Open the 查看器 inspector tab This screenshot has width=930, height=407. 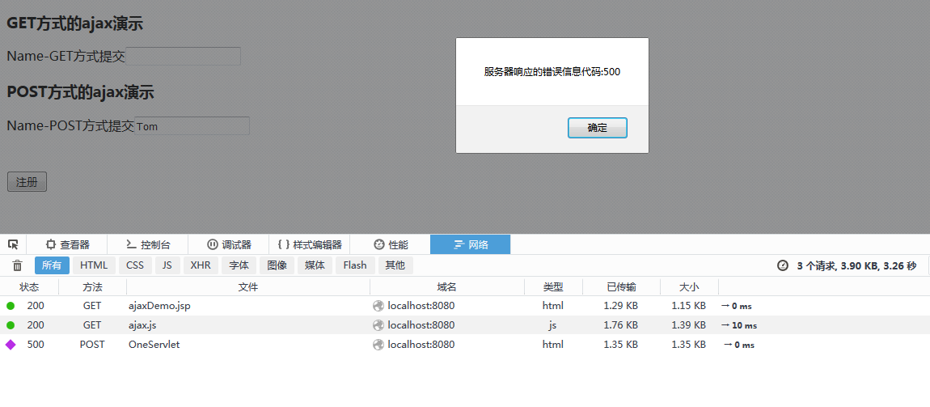point(68,244)
